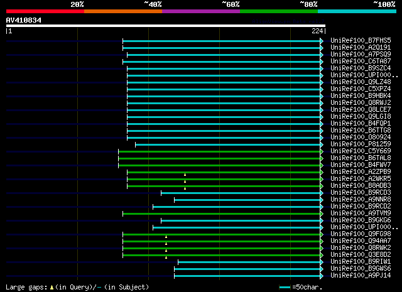
Task: Open the UniRef100_C6TA87 hit label
Action: [361, 62]
